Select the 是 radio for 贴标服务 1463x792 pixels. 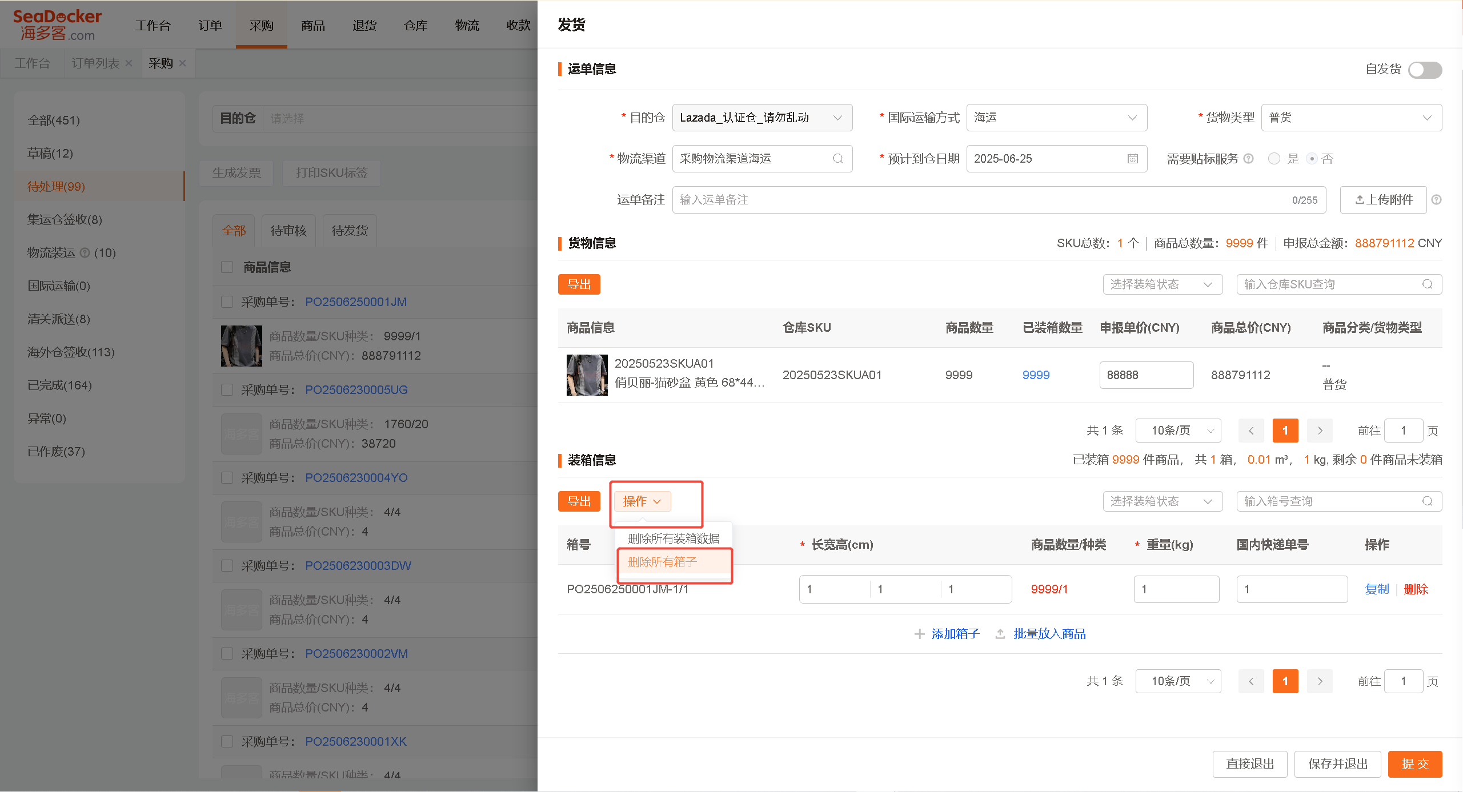pyautogui.click(x=1274, y=159)
